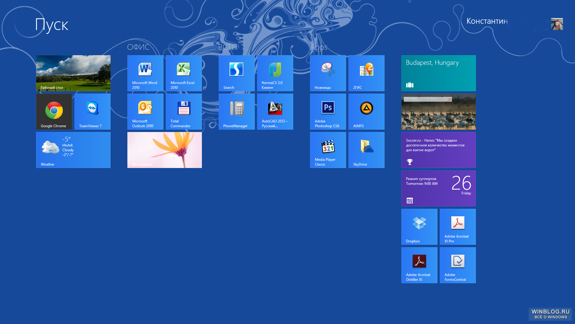
Task: Click the Константин user account name
Action: tap(487, 21)
